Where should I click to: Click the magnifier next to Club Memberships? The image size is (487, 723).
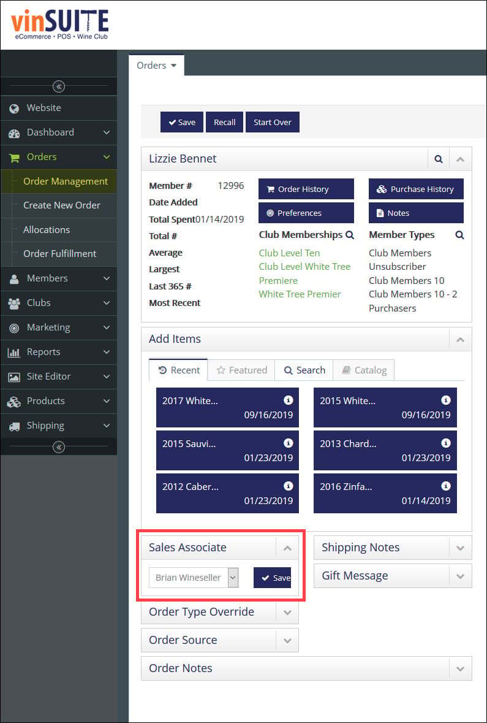[x=350, y=235]
